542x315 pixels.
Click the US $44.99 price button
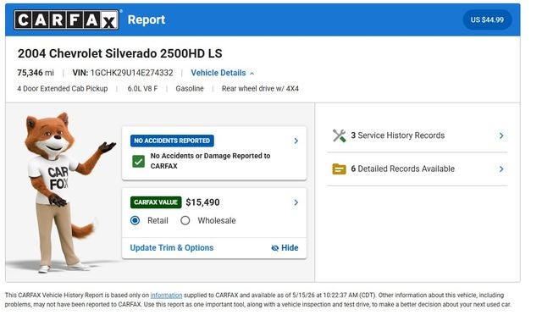(487, 19)
